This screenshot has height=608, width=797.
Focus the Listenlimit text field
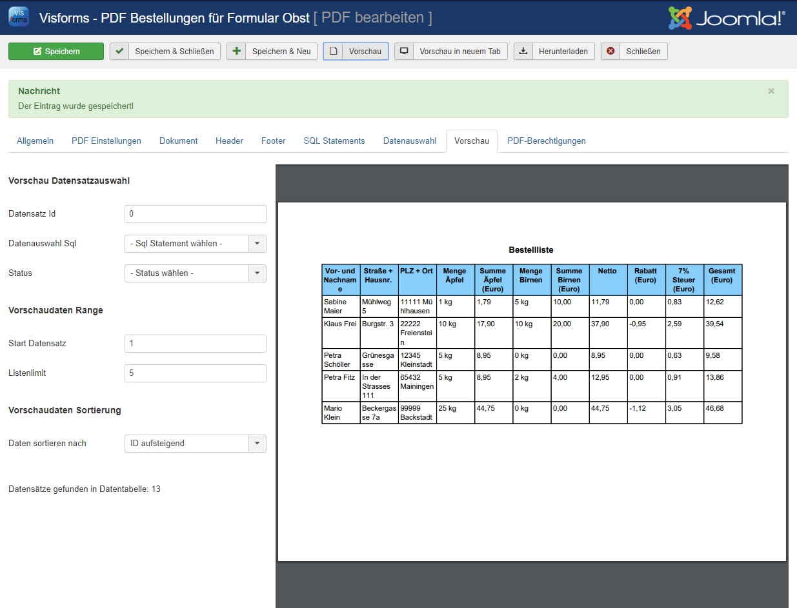(x=195, y=373)
